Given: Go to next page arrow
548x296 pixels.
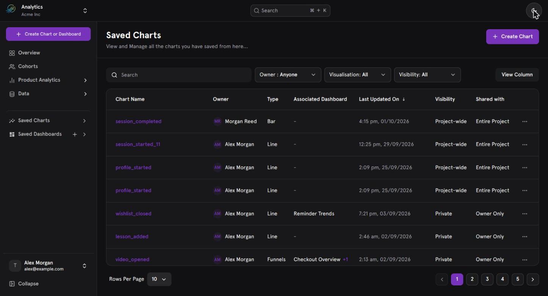Looking at the screenshot, I should pyautogui.click(x=532, y=279).
